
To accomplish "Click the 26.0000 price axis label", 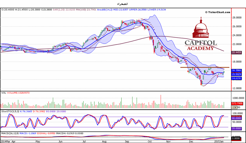I will point(237,26).
